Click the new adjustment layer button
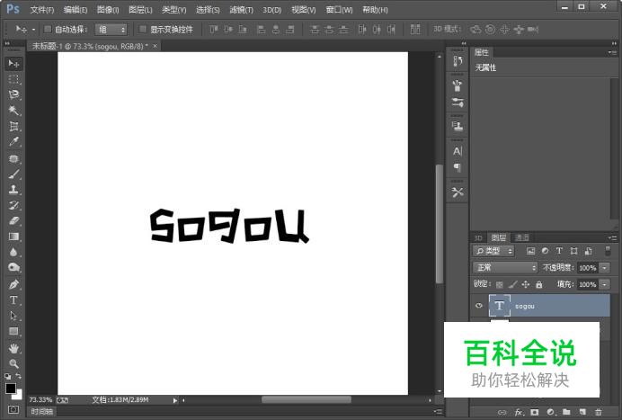 point(551,412)
